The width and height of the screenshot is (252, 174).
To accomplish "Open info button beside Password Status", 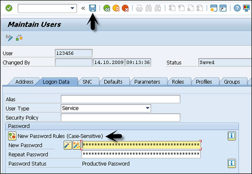I will point(232,164).
